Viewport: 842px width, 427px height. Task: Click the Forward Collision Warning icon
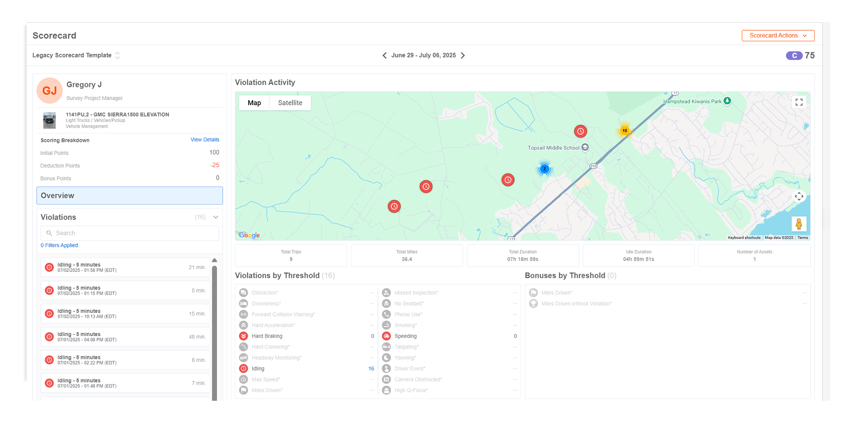(x=243, y=314)
